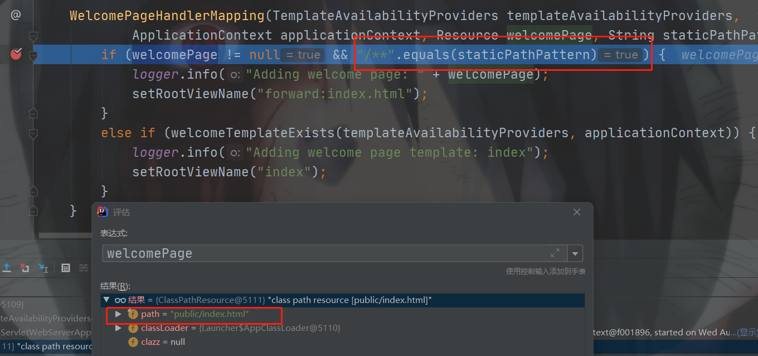Click the @ gutter annotation icon on constructor line

pos(16,15)
